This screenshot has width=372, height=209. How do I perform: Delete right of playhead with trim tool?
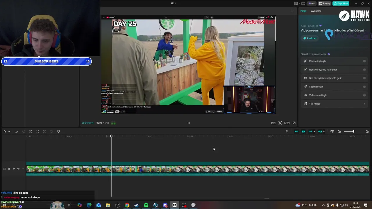(x=44, y=131)
